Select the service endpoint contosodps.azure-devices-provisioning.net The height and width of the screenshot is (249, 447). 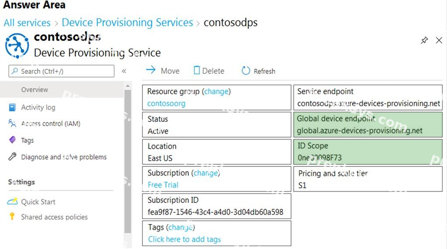coord(369,104)
